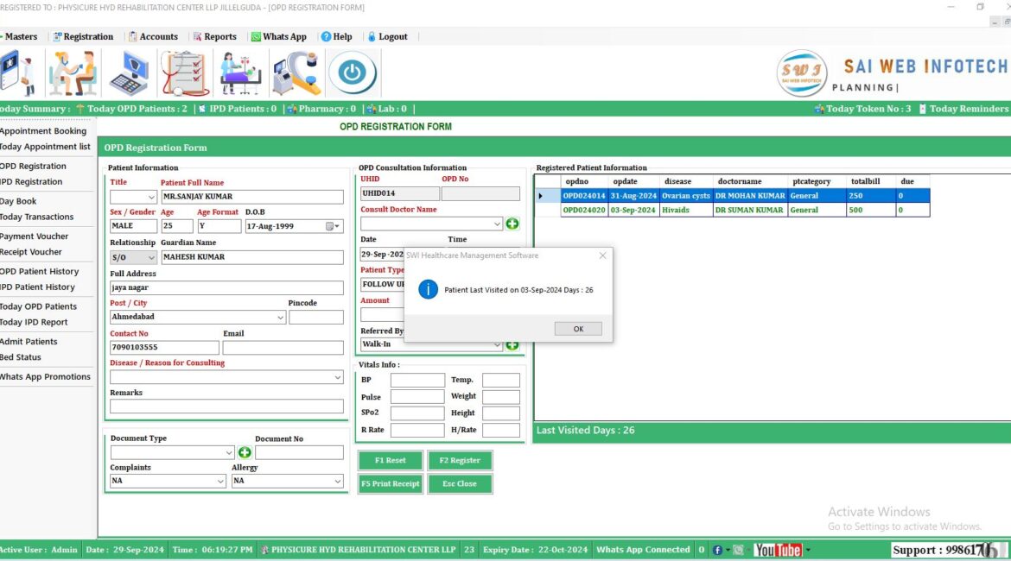Screen dimensions: 1011x561
Task: Click the YouTube icon in status bar
Action: [779, 550]
